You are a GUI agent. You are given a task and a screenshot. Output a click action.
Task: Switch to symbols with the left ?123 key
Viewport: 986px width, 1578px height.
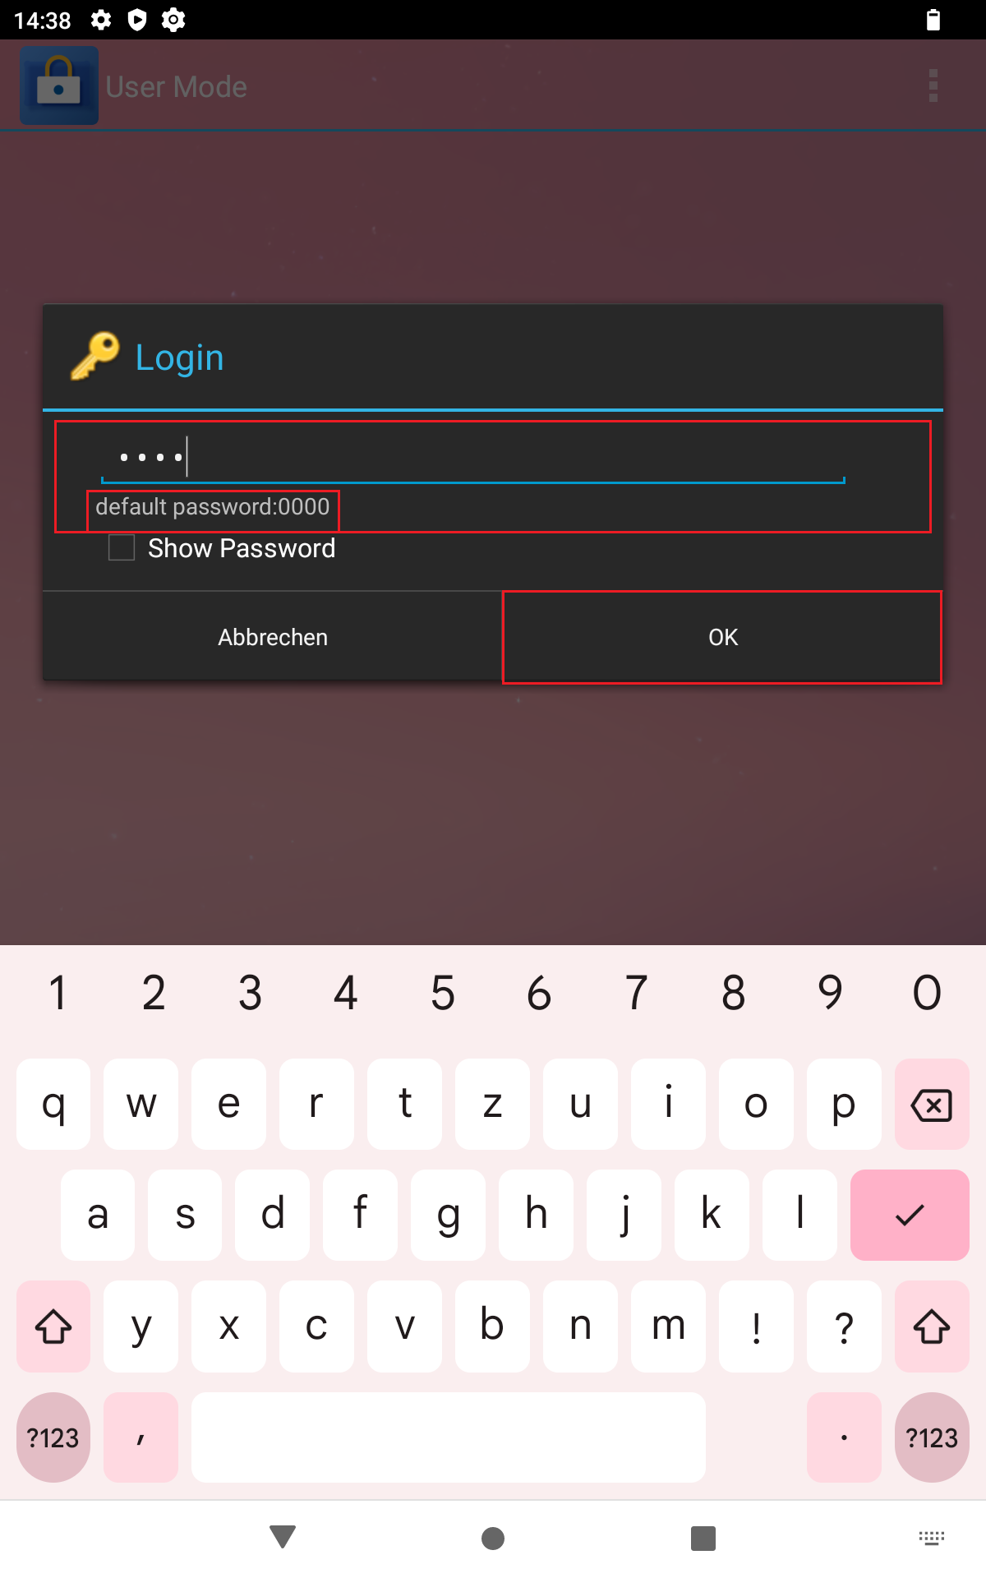pyautogui.click(x=53, y=1437)
